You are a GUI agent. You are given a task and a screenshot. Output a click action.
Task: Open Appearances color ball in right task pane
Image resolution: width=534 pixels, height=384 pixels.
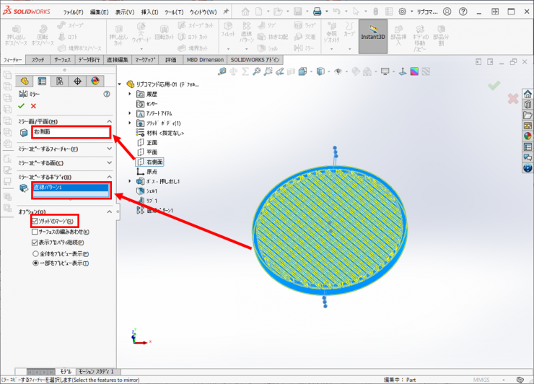pos(528,135)
